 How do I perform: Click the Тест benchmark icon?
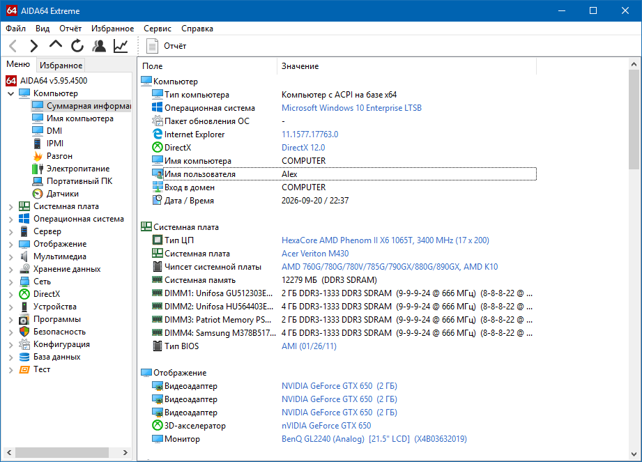click(24, 369)
